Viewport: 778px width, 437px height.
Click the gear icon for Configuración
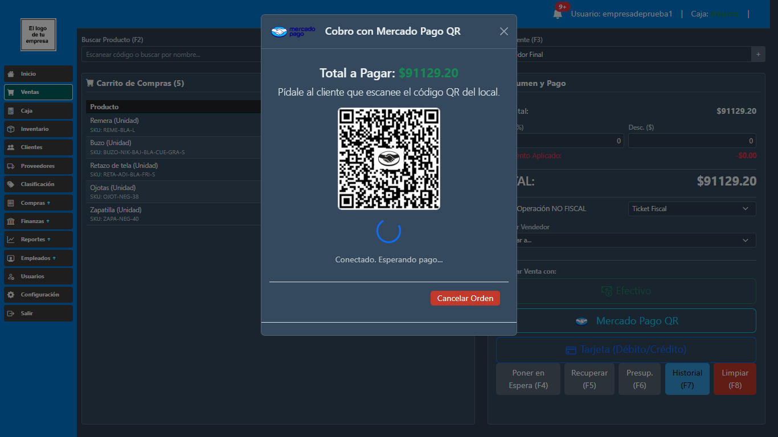pyautogui.click(x=11, y=295)
